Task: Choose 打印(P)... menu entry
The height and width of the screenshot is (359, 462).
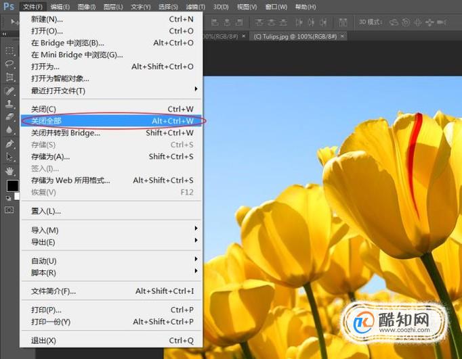Action: click(x=111, y=310)
